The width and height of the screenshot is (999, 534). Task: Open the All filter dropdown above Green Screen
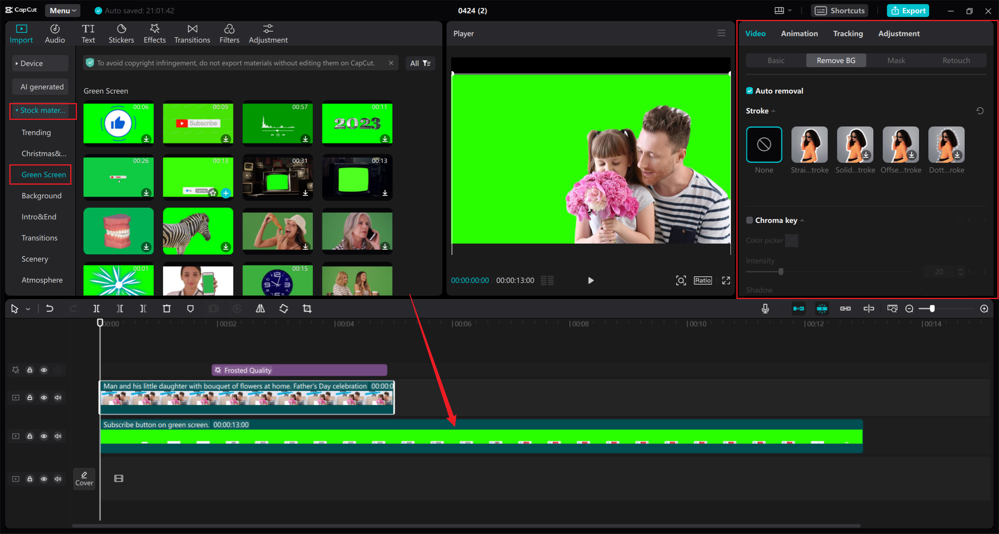tap(420, 63)
